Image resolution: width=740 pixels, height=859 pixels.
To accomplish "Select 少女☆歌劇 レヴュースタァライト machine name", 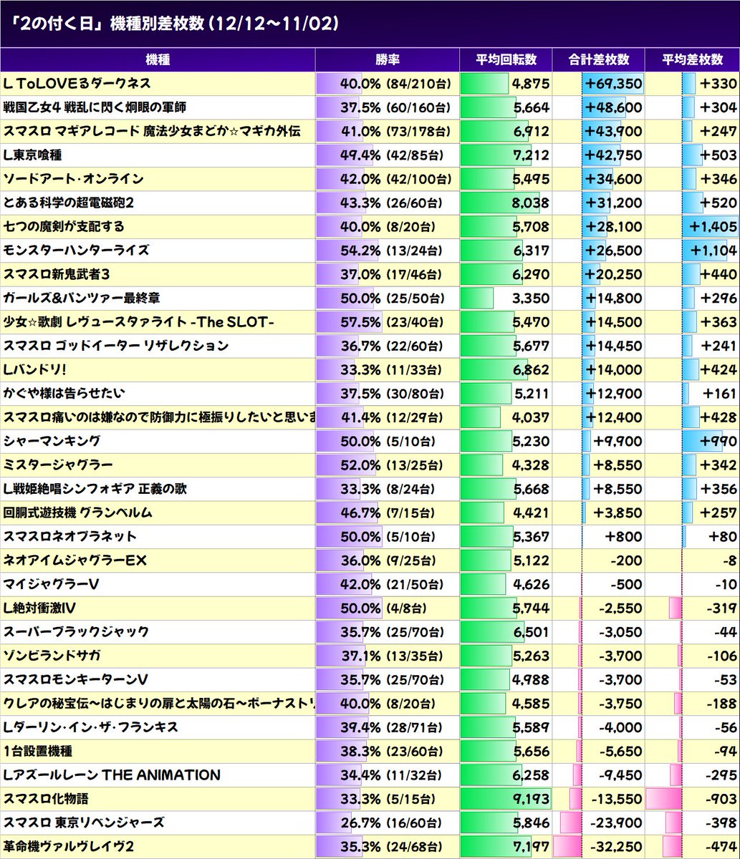I will pyautogui.click(x=139, y=322).
